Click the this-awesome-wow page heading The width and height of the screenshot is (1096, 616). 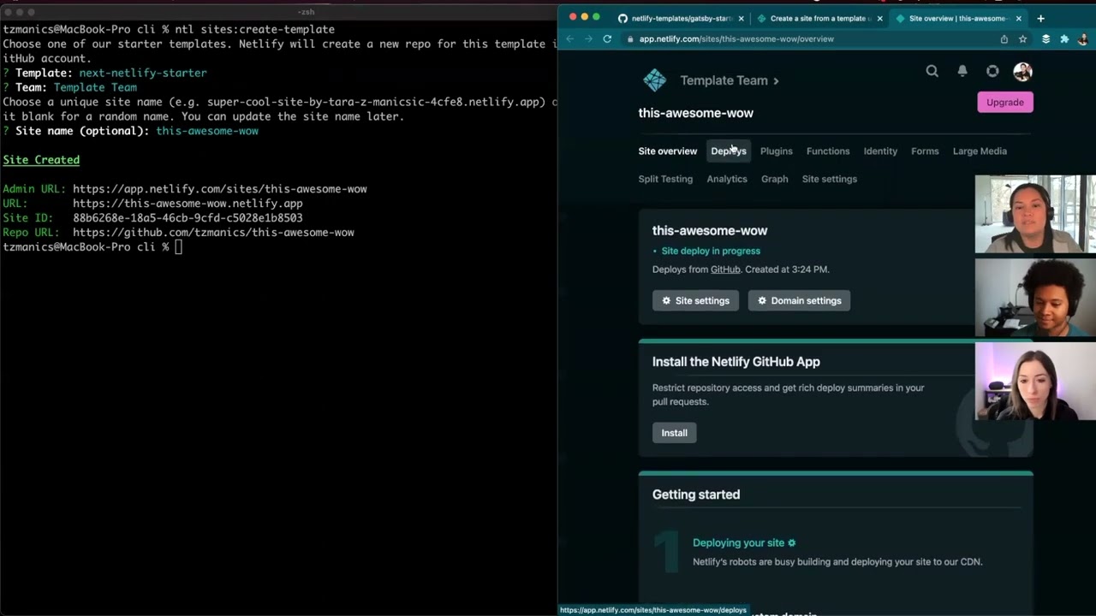coord(696,113)
